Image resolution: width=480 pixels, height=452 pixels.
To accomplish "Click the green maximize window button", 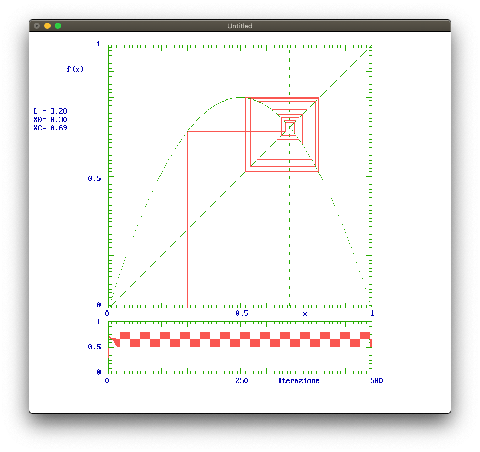I will (58, 26).
